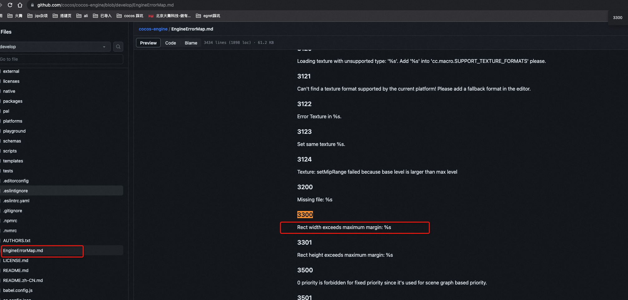
Task: Open the 火舞 bookmark folder
Action: (15, 16)
